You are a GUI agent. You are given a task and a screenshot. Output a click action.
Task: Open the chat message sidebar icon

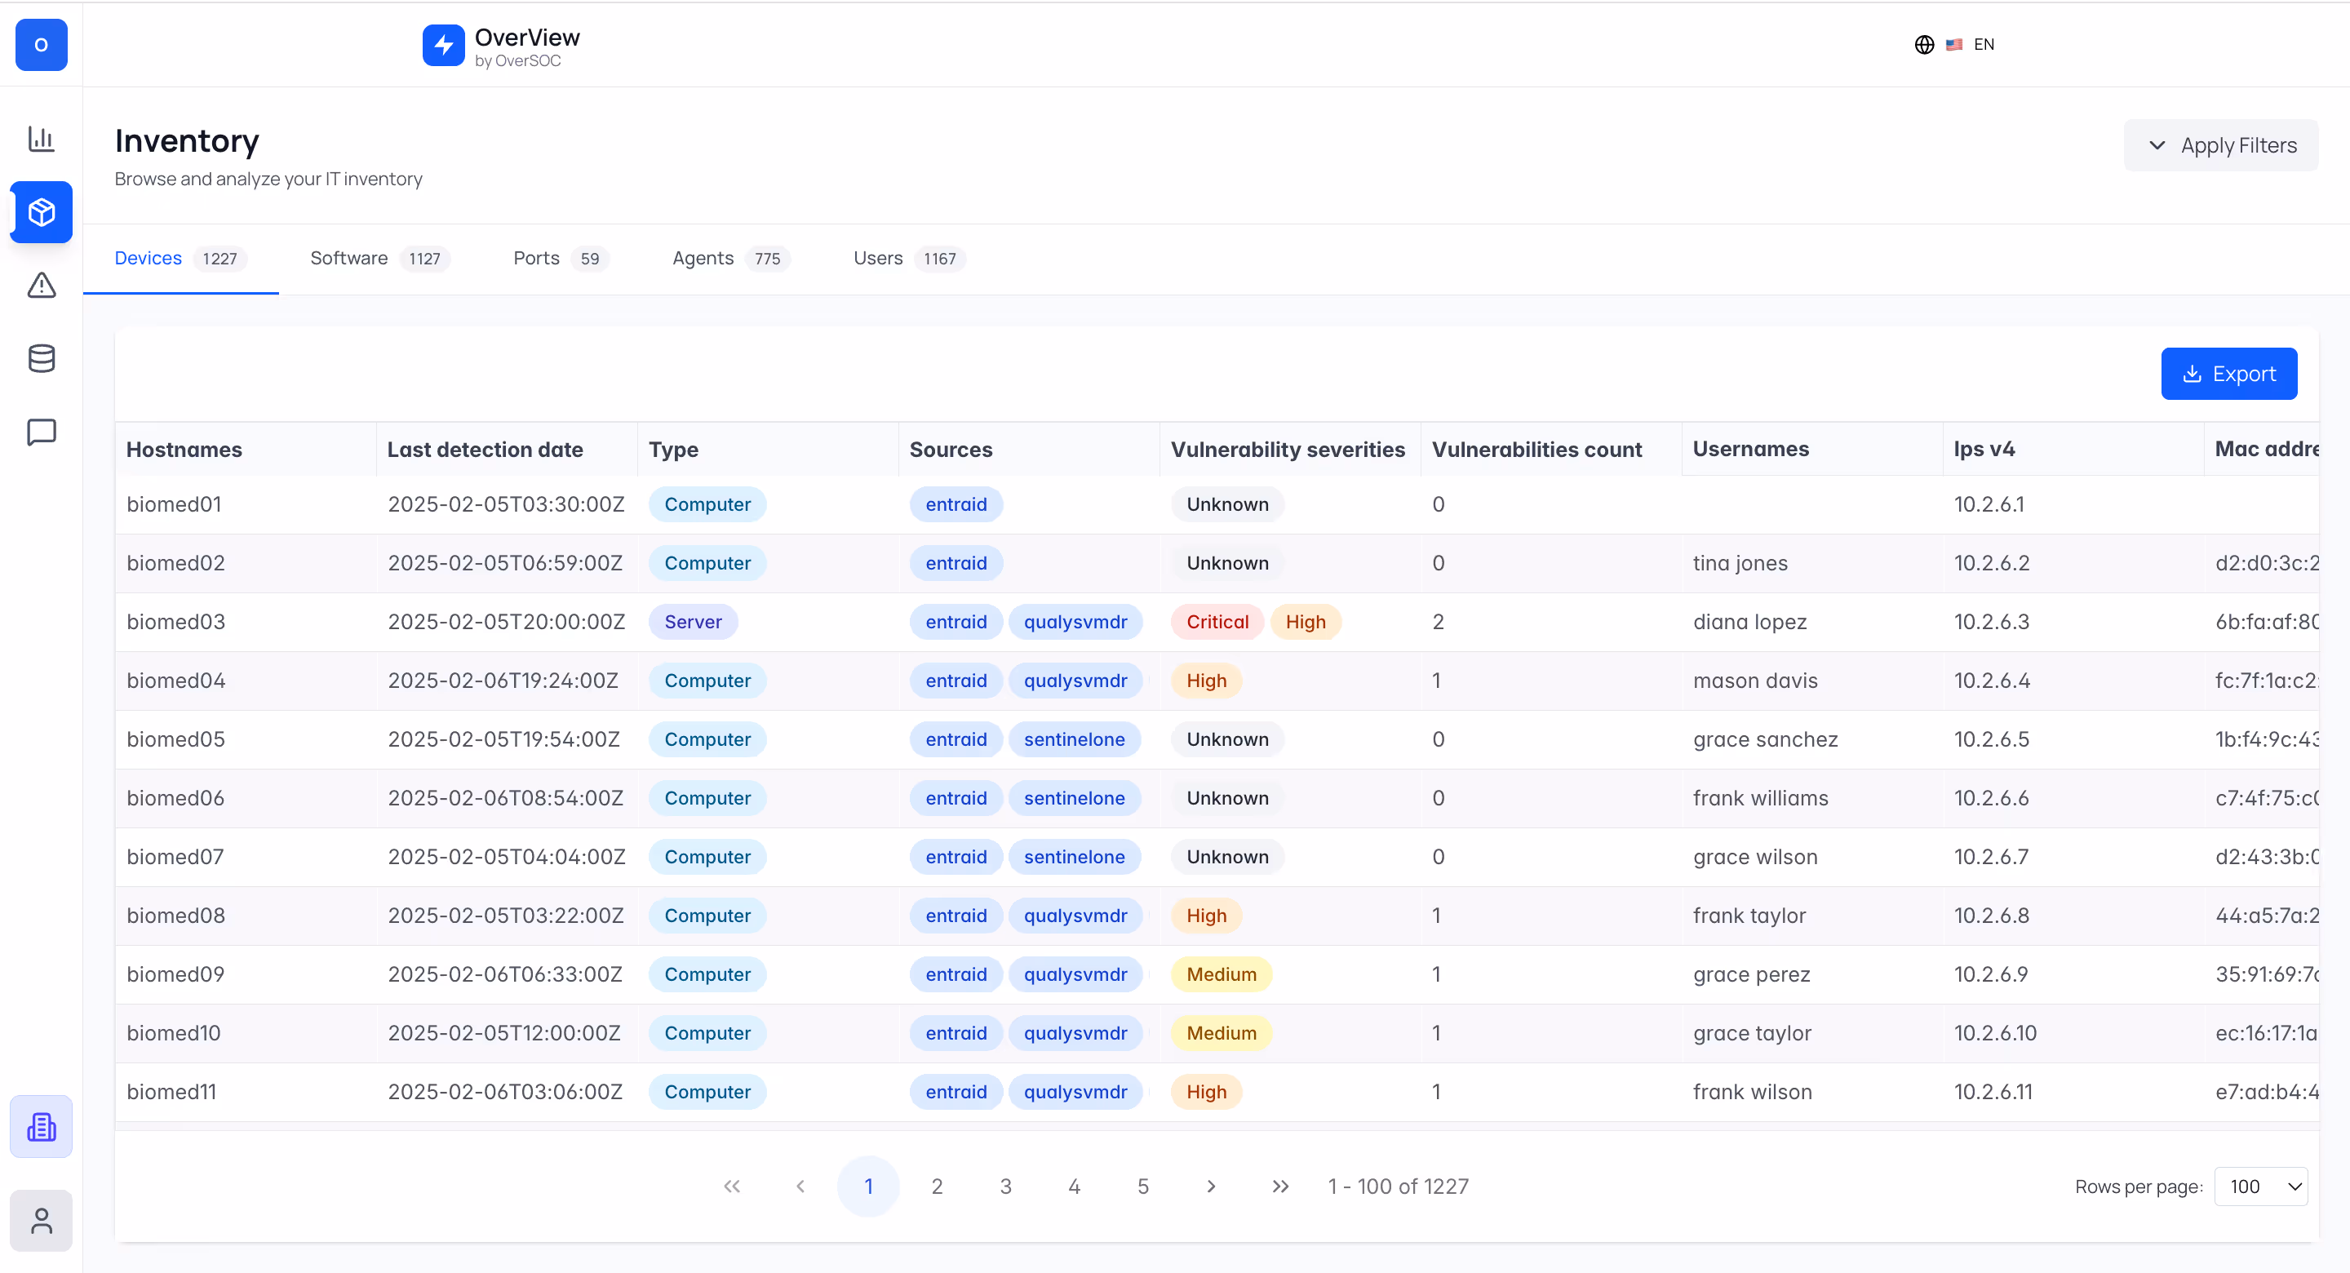click(41, 432)
